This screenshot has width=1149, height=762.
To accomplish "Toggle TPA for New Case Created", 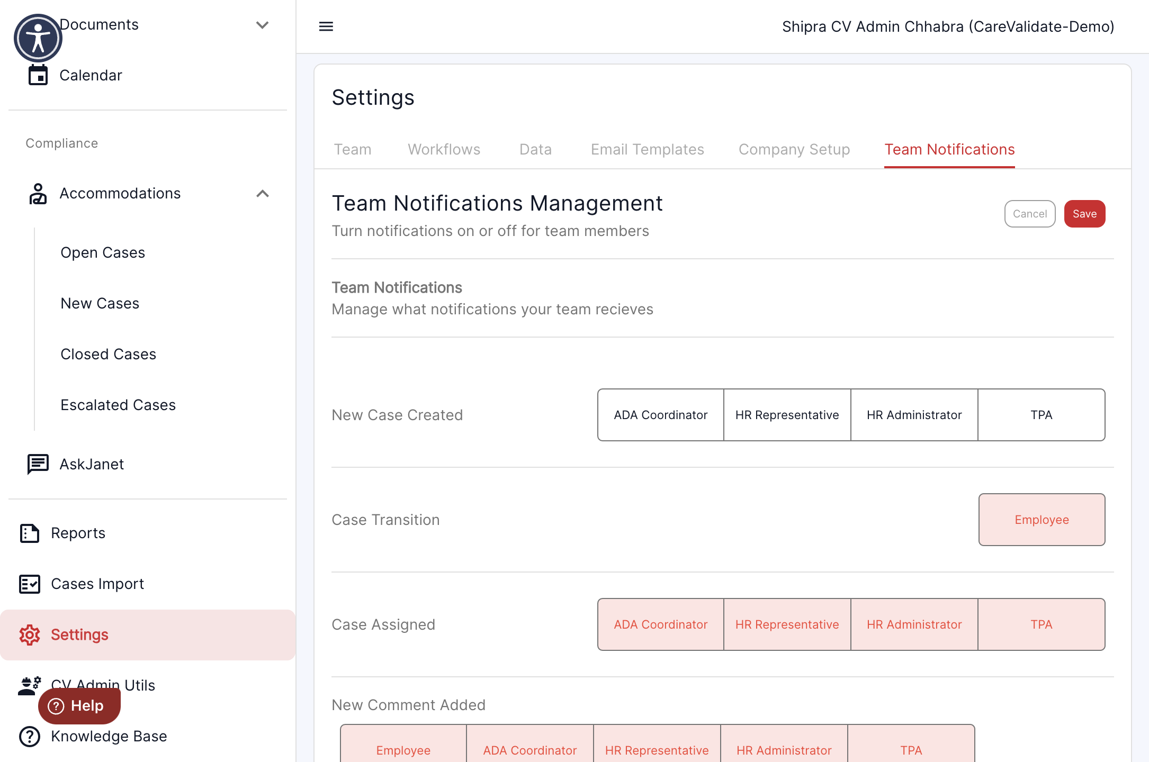I will click(1041, 415).
